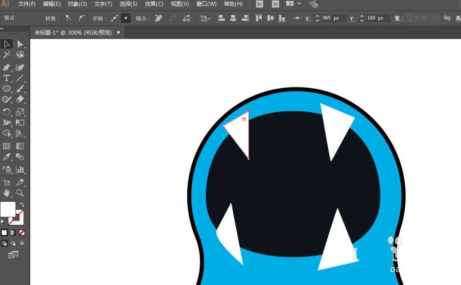This screenshot has width=461, height=285.
Task: Open Adobe Bridge with Br icon
Action: [260, 4]
